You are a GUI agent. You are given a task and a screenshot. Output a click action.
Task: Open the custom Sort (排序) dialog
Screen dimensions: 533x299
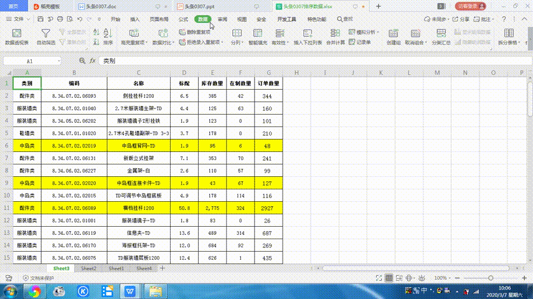pos(108,37)
